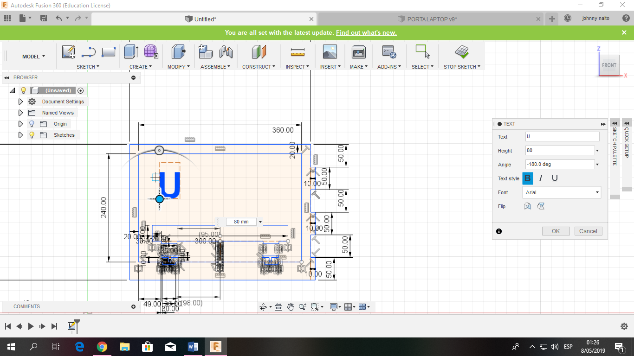Open the Angle value dropdown arrow
Screen dimensions: 634x356
click(x=597, y=165)
